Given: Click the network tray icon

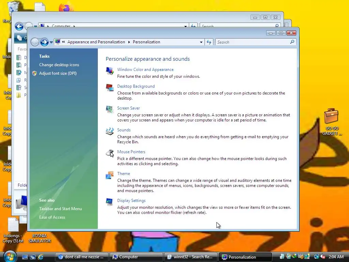Looking at the screenshot, I should 316,257.
